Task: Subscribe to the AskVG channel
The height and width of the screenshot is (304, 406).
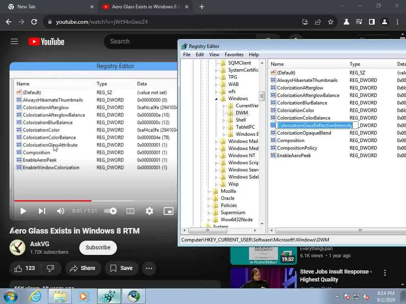Action: coord(98,248)
